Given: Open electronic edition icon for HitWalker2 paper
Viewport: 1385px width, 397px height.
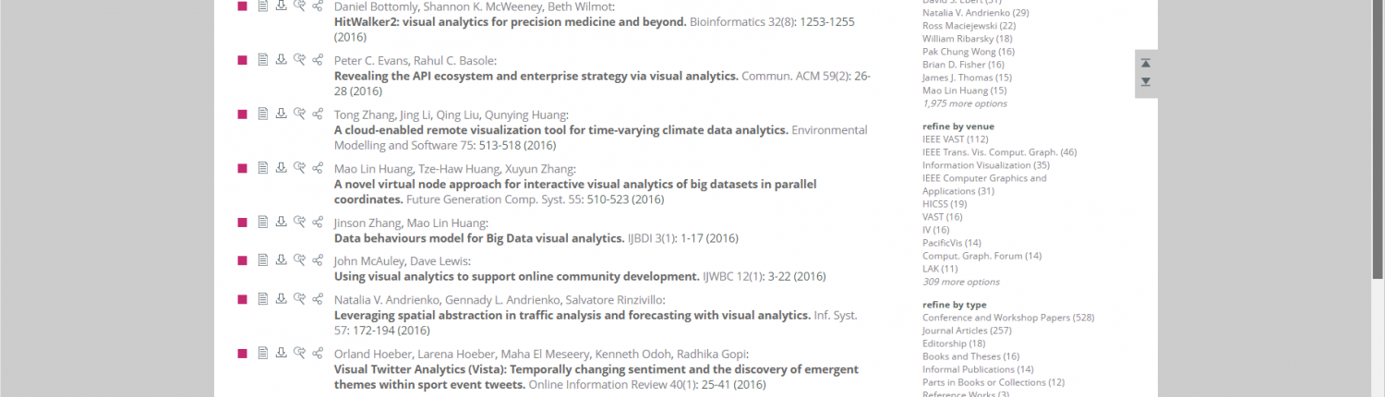Looking at the screenshot, I should click(262, 6).
